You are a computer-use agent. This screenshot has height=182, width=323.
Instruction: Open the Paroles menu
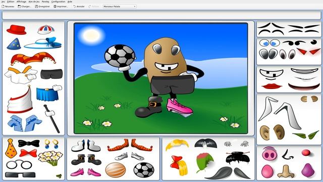[x=45, y=2]
